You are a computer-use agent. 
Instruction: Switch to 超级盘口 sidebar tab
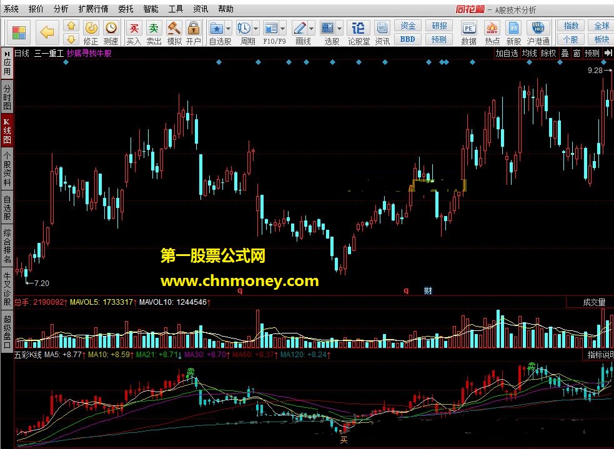[x=7, y=332]
